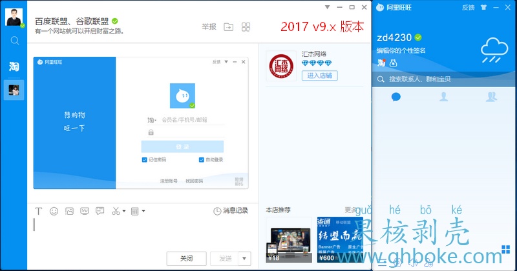Search contacts in 搜索联系人、群和宝贝 field

(443, 79)
